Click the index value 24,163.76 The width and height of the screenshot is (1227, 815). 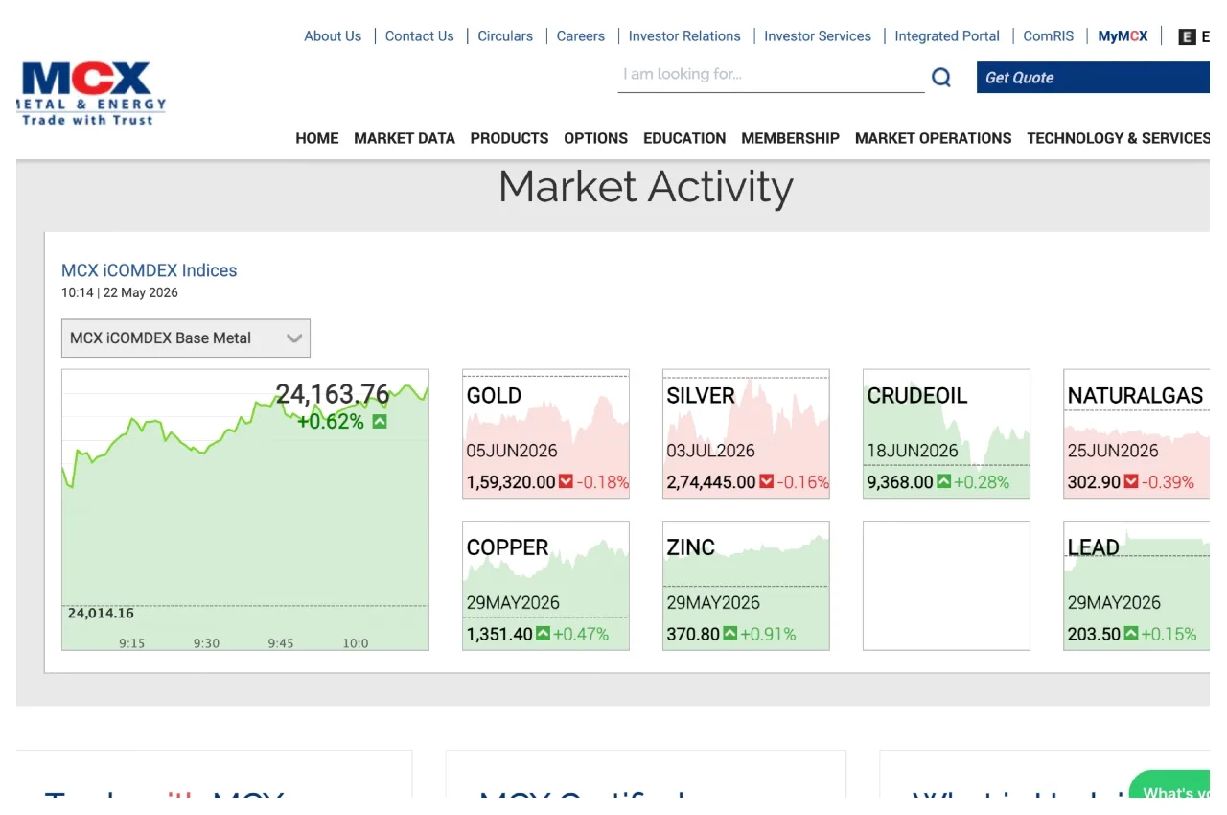tap(333, 394)
